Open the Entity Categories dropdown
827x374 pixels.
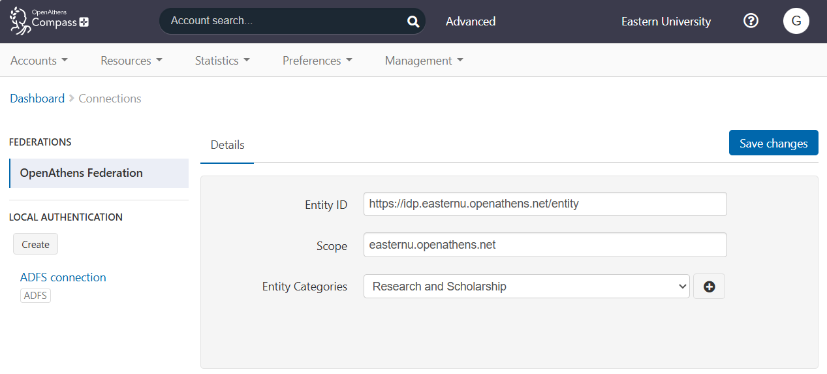[x=527, y=287]
